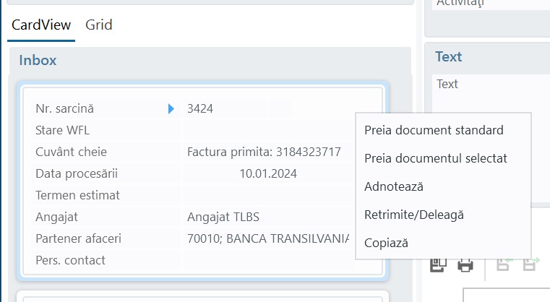Select the CardView tab
Screen dimensions: 550x302
click(x=41, y=25)
